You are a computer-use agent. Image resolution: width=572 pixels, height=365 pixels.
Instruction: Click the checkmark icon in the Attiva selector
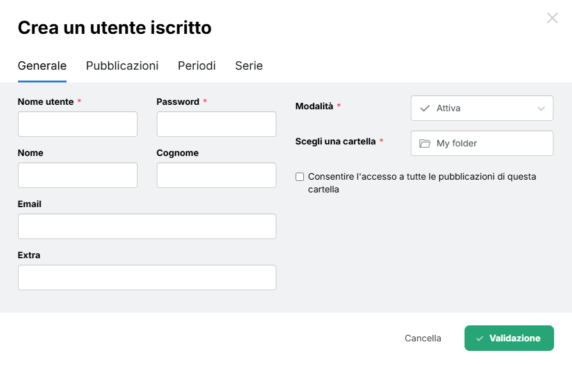[x=425, y=108]
